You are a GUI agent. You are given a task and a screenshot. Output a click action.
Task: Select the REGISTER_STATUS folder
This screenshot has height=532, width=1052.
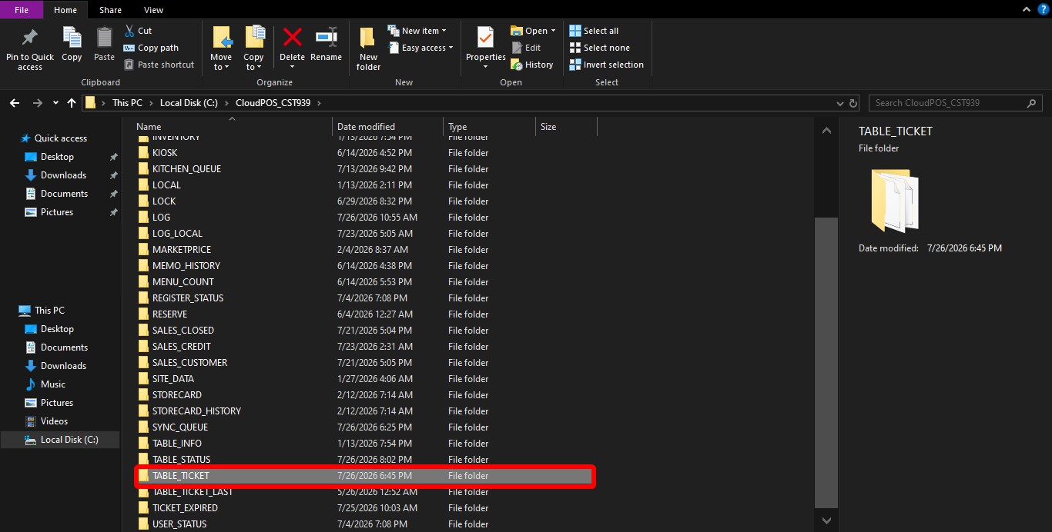coord(188,298)
